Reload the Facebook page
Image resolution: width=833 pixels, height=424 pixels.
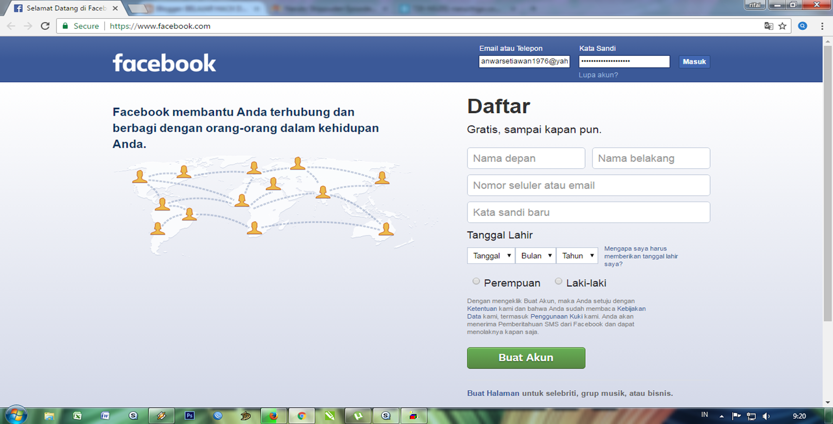click(x=45, y=26)
